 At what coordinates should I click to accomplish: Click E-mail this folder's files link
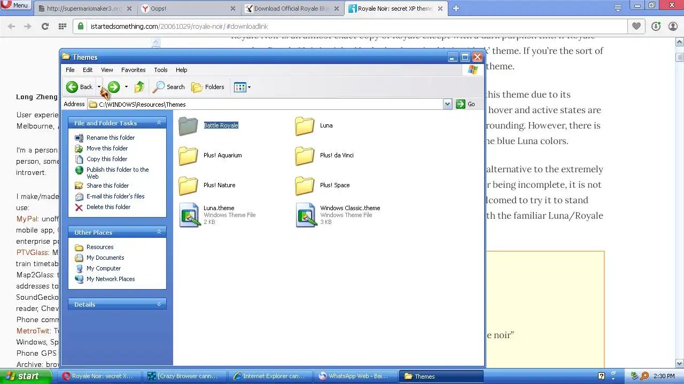(115, 196)
